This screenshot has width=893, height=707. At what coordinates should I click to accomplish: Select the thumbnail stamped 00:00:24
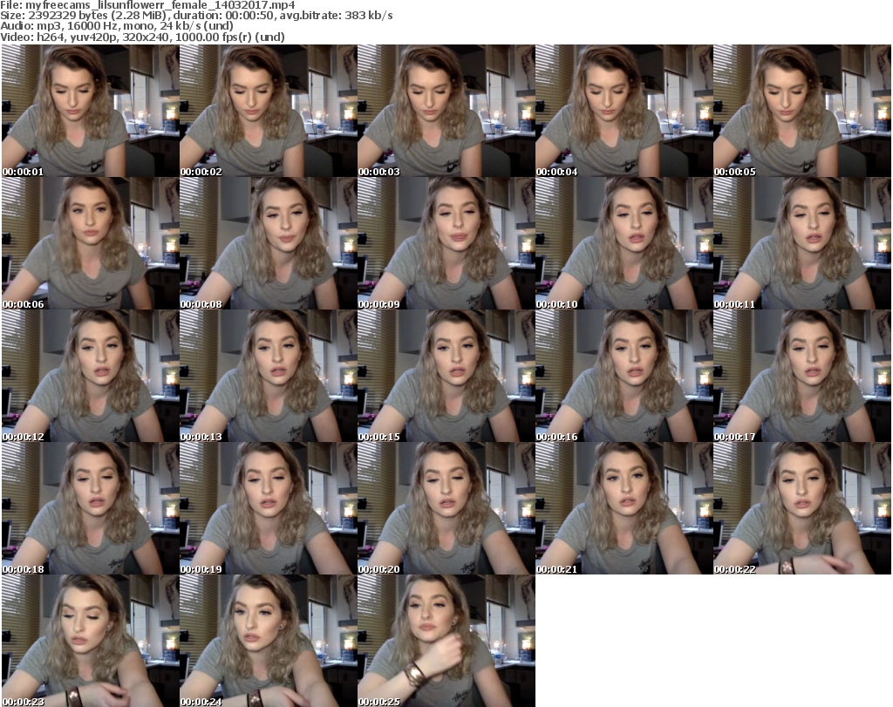click(x=269, y=641)
